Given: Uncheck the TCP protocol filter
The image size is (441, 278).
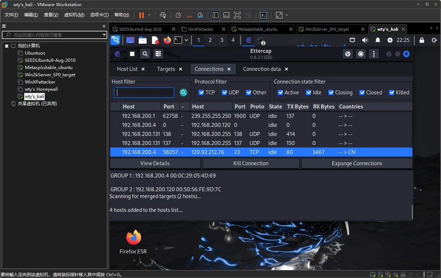Looking at the screenshot, I should [x=202, y=93].
